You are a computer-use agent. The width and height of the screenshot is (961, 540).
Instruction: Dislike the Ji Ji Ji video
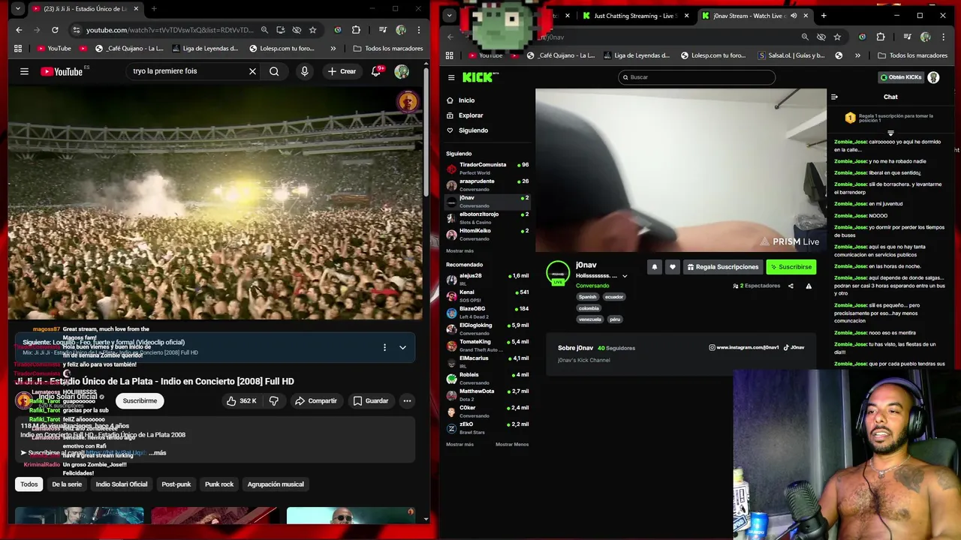(x=274, y=400)
